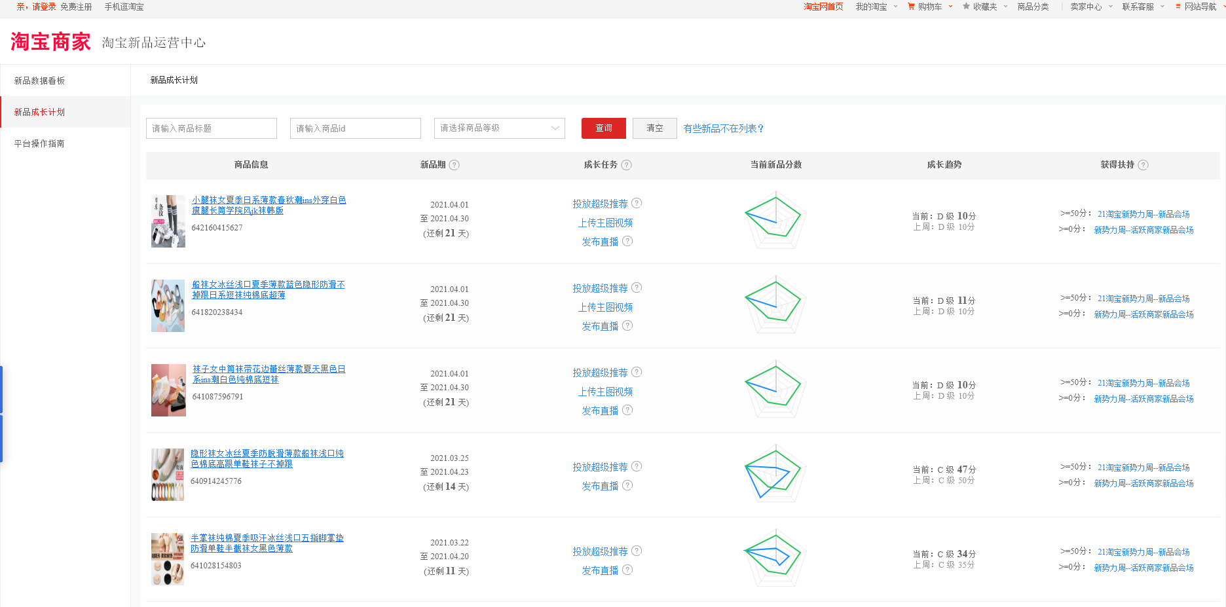Focus the 请输入商品标题 input field

tap(212, 128)
